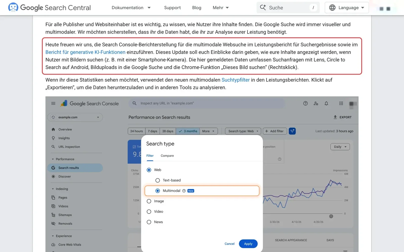Screen dimensions: 404x252
Task: Select the Filter tab
Action: pyautogui.click(x=150, y=156)
